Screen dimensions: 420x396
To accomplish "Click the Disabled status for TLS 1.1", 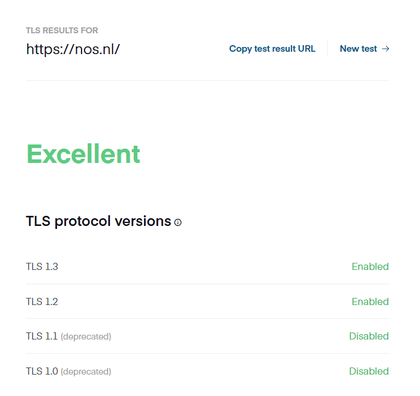I will [369, 336].
